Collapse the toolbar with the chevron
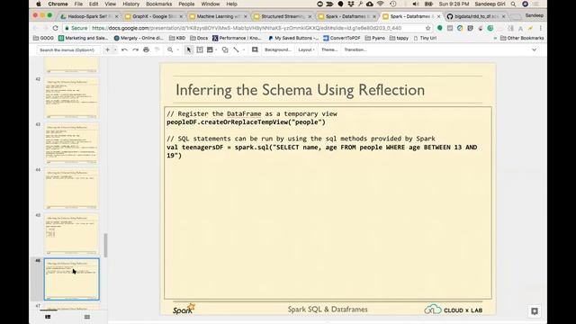Image resolution: width=576 pixels, height=324 pixels. 534,49
